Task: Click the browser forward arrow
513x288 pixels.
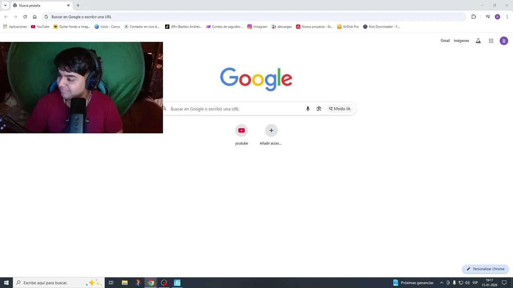Action: click(15, 17)
